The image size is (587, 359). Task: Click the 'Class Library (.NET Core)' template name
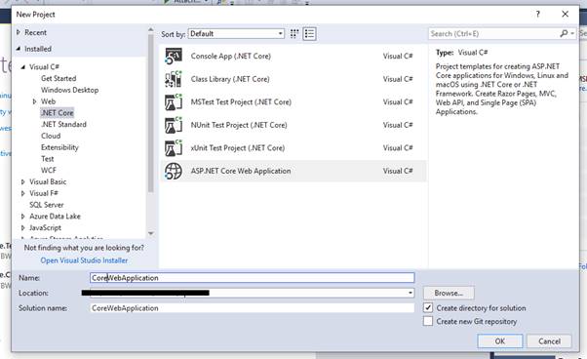point(230,79)
